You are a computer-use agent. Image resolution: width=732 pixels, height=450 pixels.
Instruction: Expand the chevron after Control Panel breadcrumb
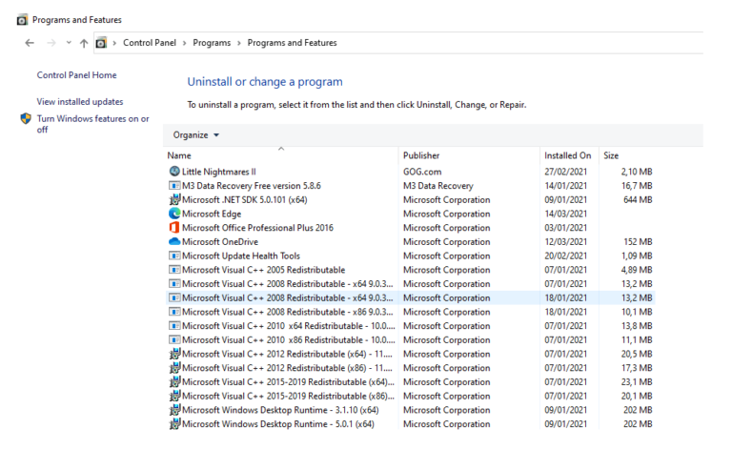click(184, 43)
